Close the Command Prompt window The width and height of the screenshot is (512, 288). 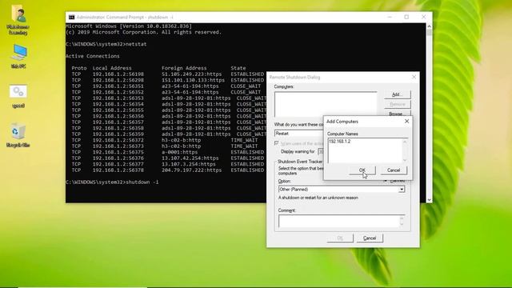click(x=423, y=17)
